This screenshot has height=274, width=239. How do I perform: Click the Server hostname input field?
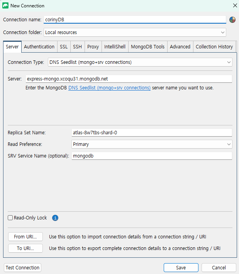129,79
